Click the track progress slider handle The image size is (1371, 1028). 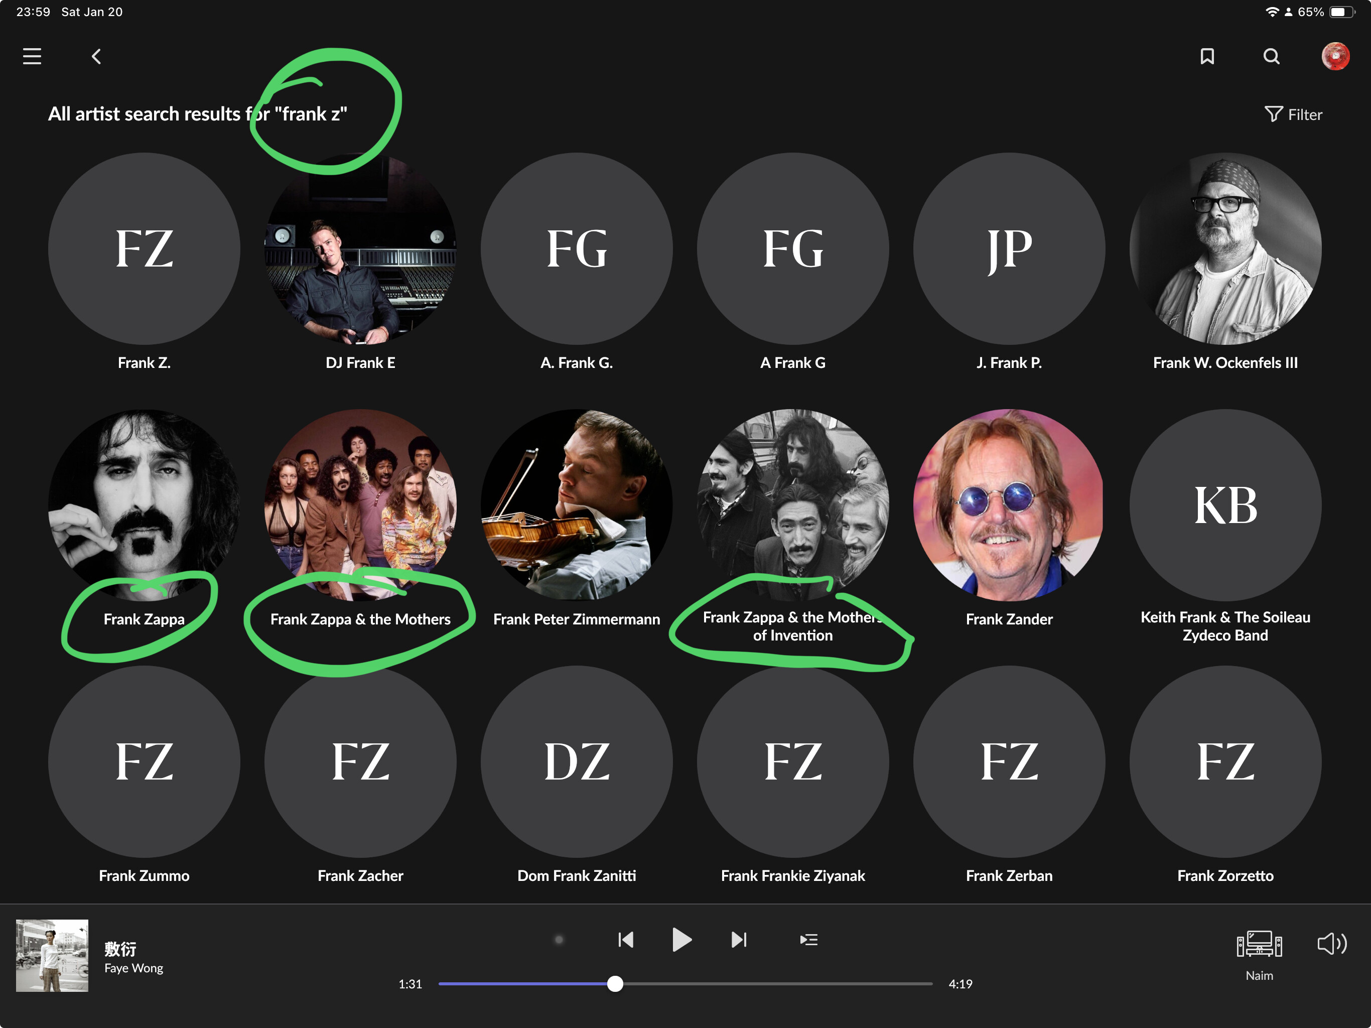615,983
